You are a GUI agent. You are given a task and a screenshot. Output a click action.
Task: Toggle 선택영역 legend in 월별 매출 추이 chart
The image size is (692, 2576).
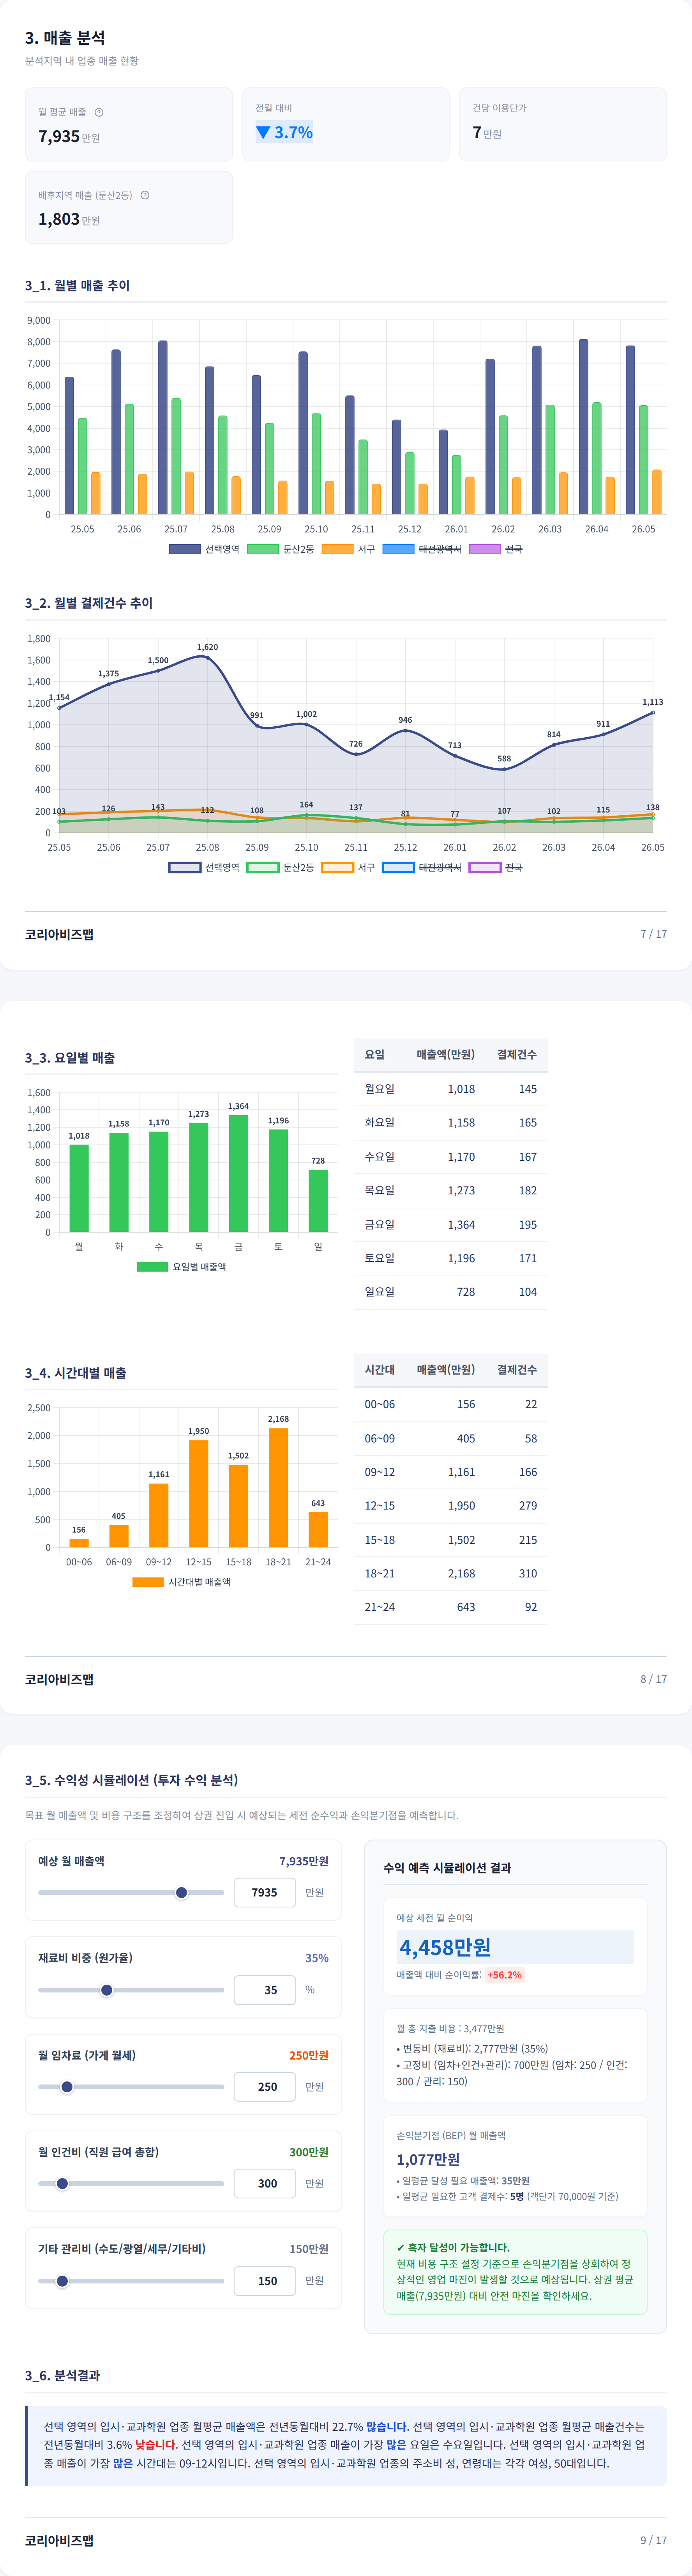coord(205,549)
